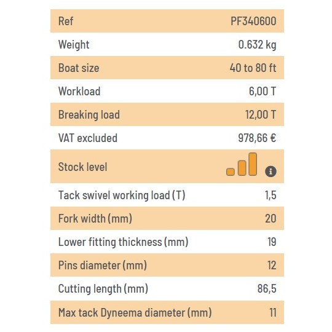This screenshot has width=332, height=332.
Task: Click the 978,66 € price
Action: (257, 138)
